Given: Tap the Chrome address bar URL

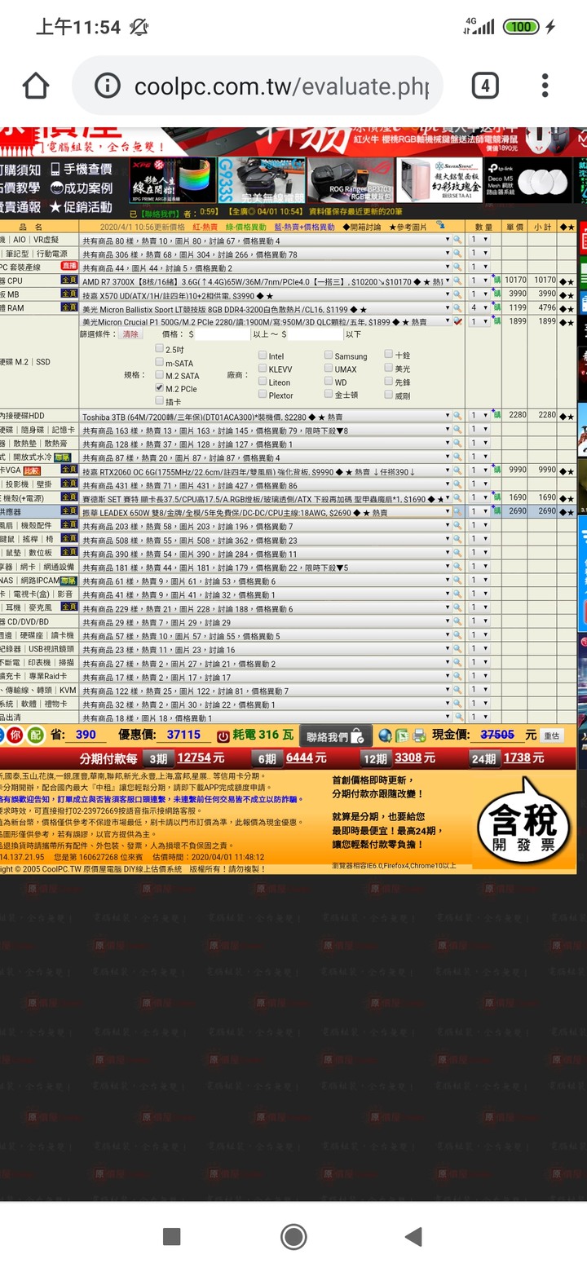Looking at the screenshot, I should click(x=281, y=86).
